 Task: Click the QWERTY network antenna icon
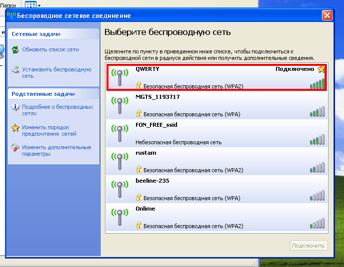(x=119, y=77)
